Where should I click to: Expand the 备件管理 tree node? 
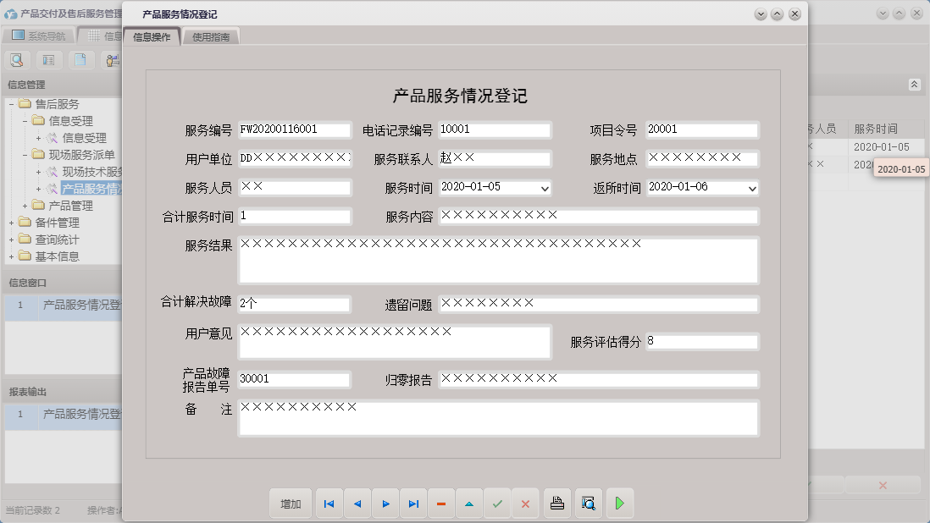point(12,223)
